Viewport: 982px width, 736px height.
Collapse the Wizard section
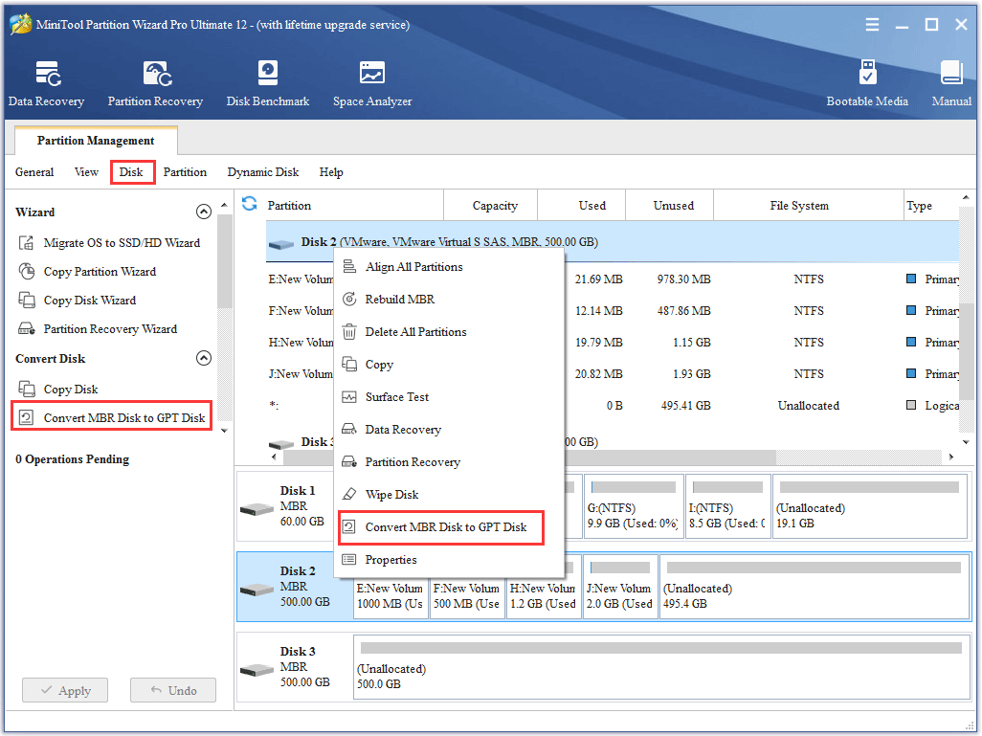coord(204,212)
